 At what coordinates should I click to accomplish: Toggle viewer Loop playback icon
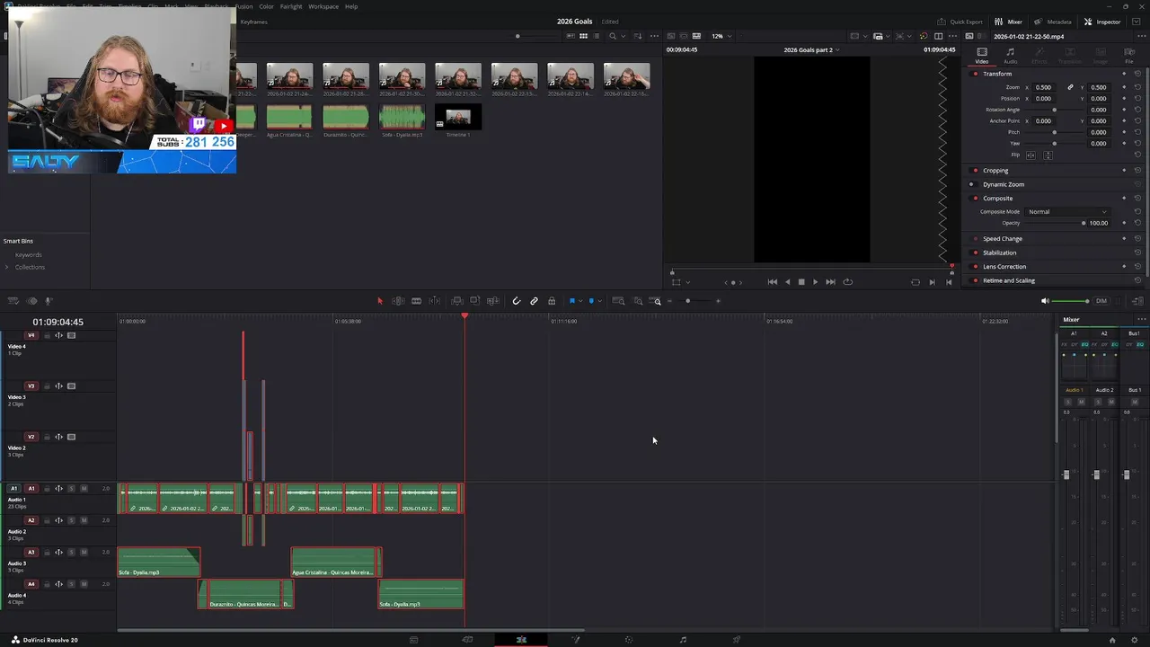(x=847, y=281)
